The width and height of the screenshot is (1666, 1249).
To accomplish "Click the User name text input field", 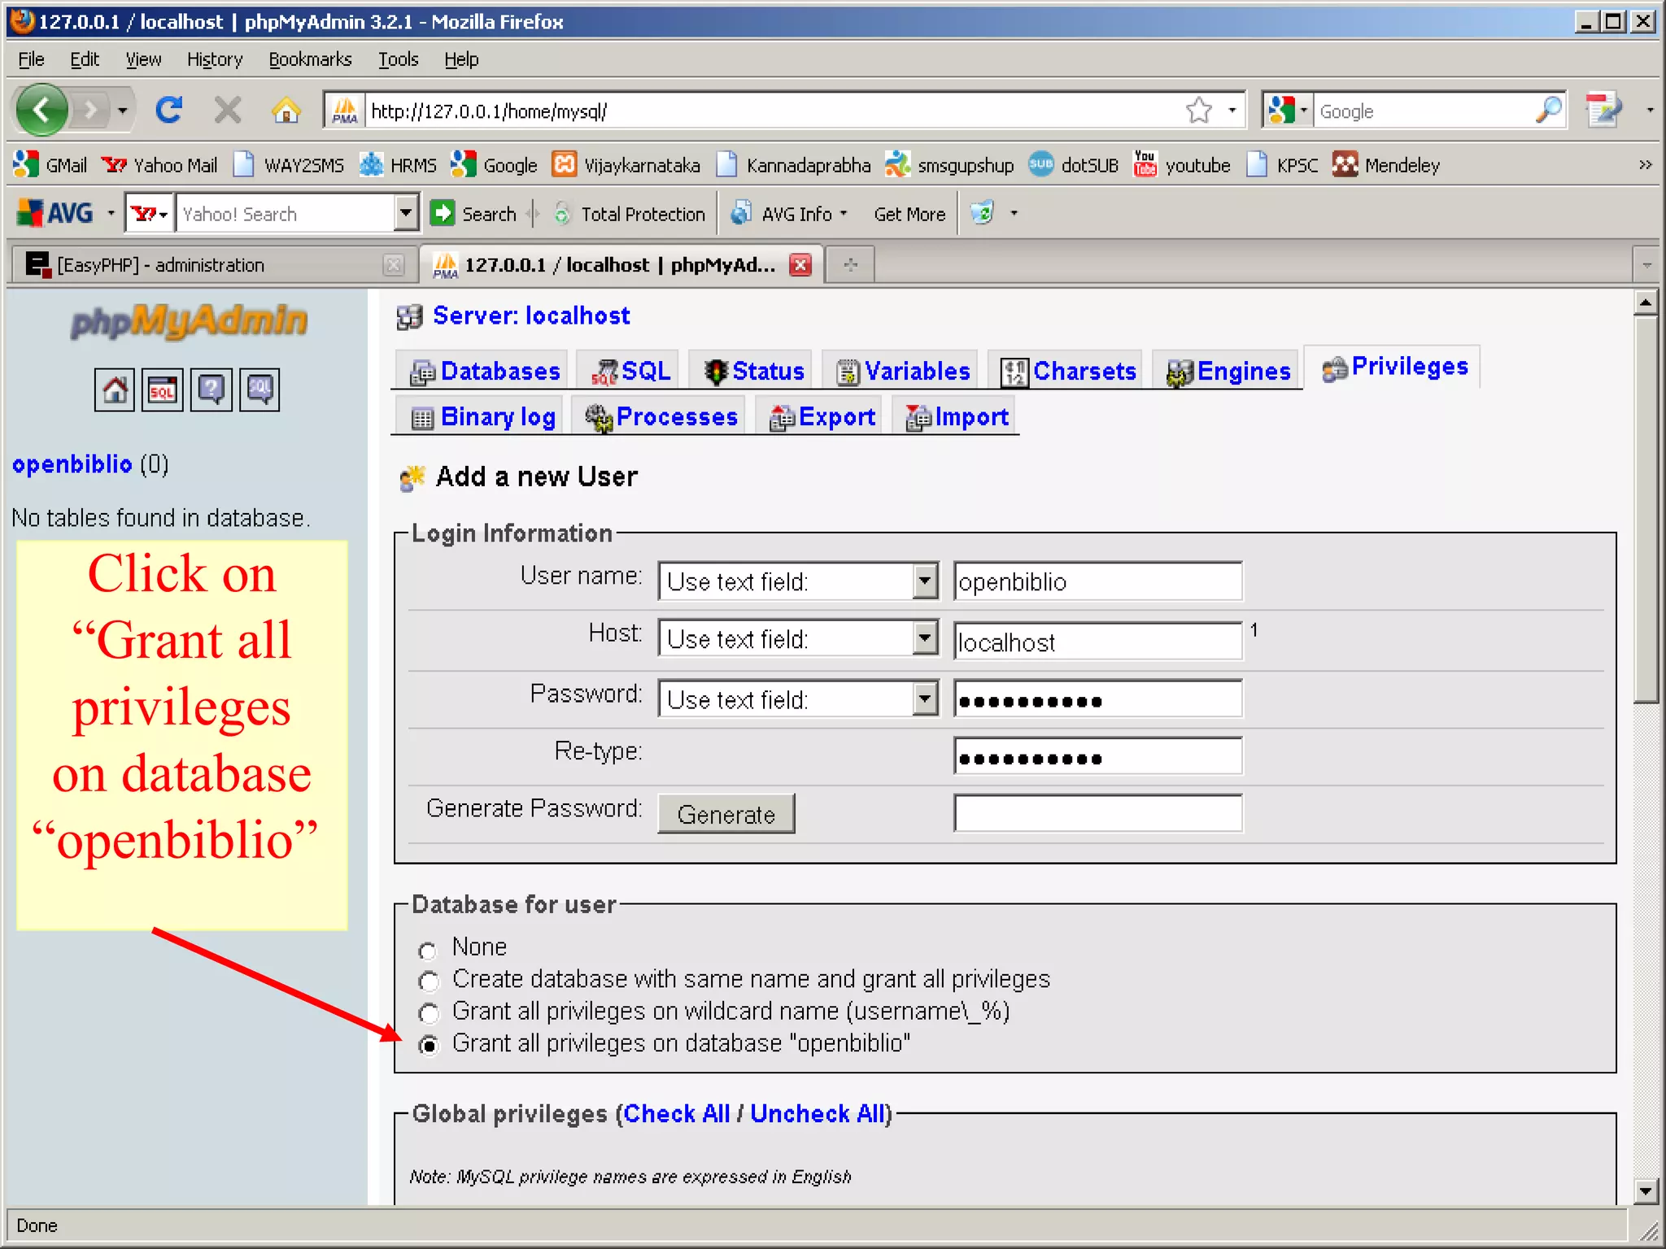I will (1097, 581).
